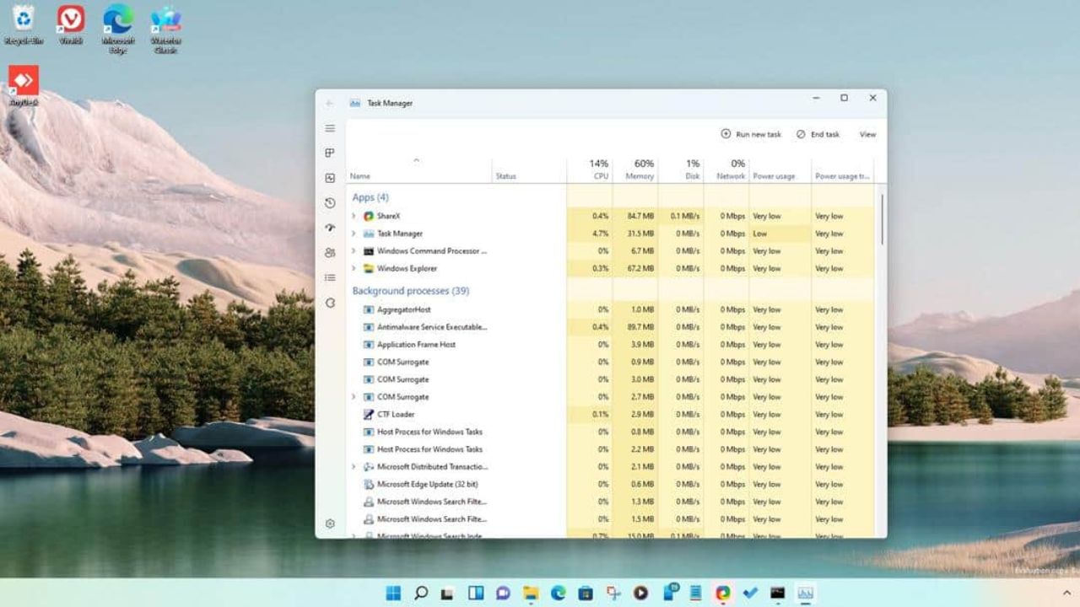This screenshot has width=1080, height=607.
Task: Expand the Windows Explorer process group
Action: 354,268
